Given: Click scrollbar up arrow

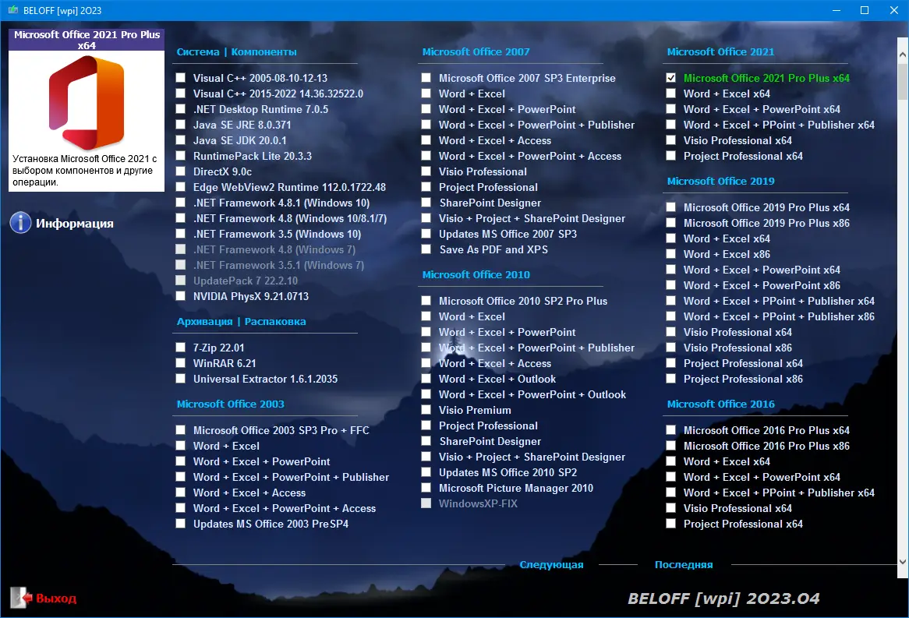Looking at the screenshot, I should pos(903,55).
